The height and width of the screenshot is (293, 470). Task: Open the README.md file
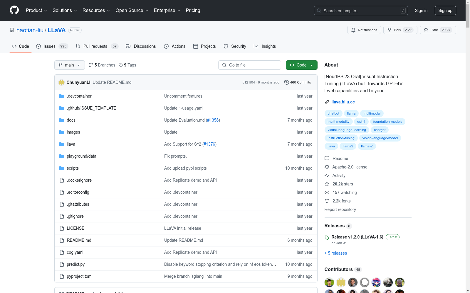[x=79, y=240]
